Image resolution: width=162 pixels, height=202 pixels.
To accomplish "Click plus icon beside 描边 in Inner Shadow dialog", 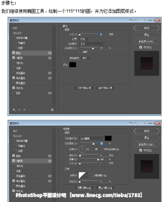I will point(50,156).
